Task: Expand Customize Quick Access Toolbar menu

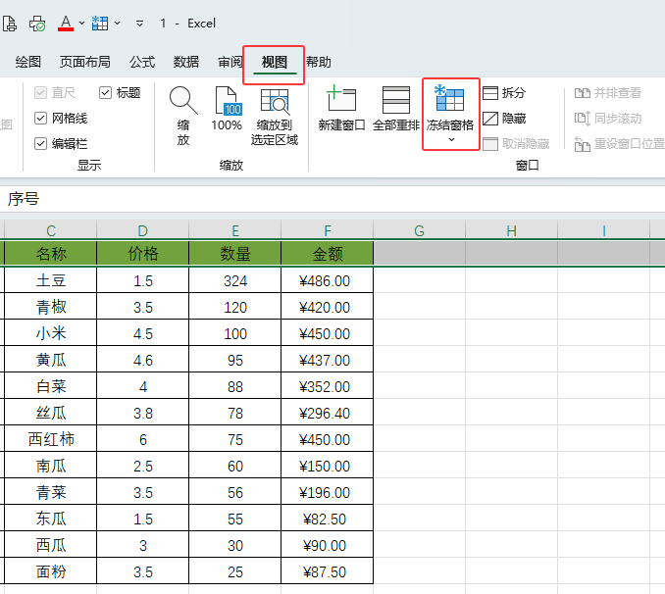Action: point(139,23)
